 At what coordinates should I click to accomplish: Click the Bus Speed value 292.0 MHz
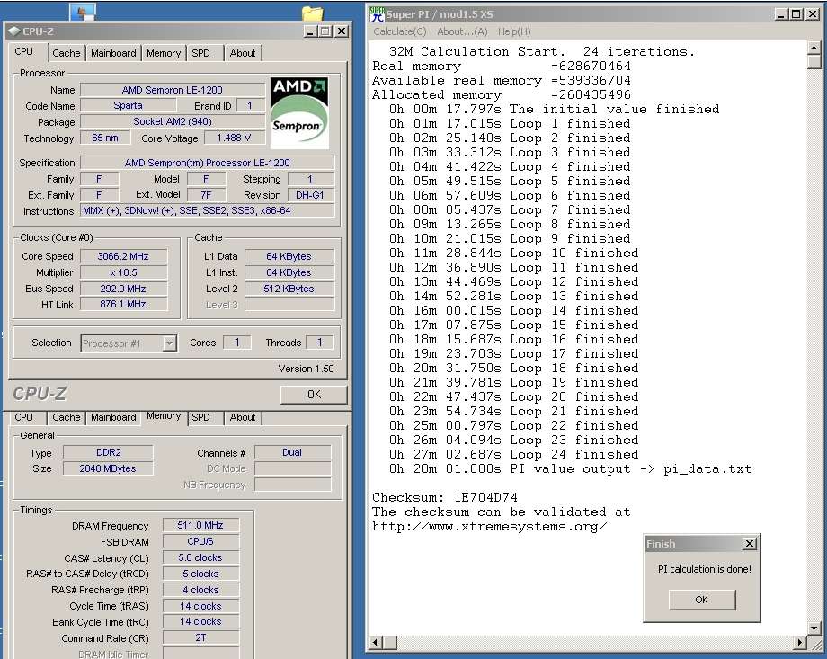pyautogui.click(x=123, y=289)
